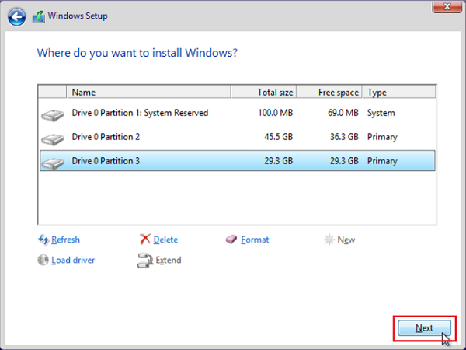The width and height of the screenshot is (466, 350).
Task: Sort by the Total size column header
Action: [x=264, y=92]
